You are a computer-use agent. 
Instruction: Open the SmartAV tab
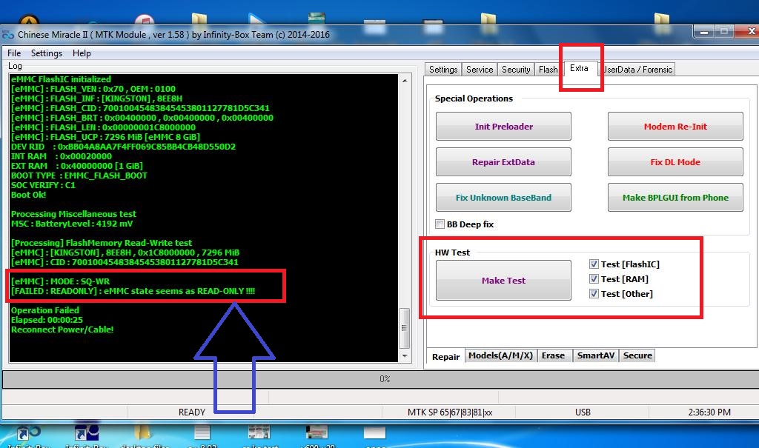pyautogui.click(x=595, y=355)
